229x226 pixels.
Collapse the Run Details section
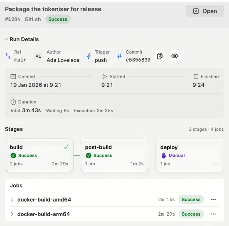point(6,39)
